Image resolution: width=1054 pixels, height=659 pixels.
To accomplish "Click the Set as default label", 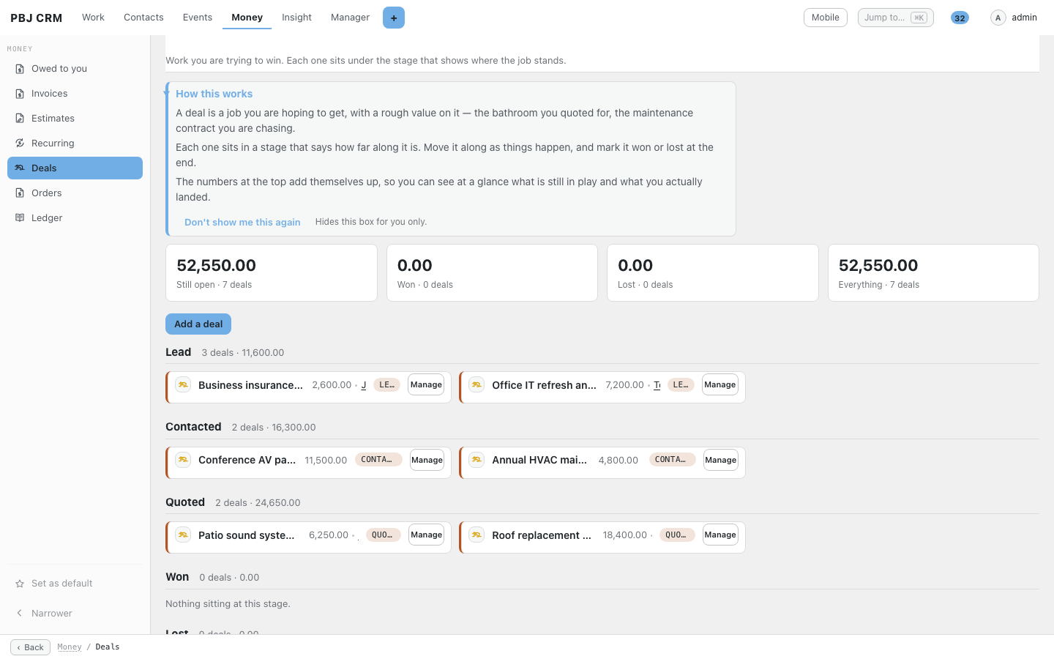I will tap(62, 584).
